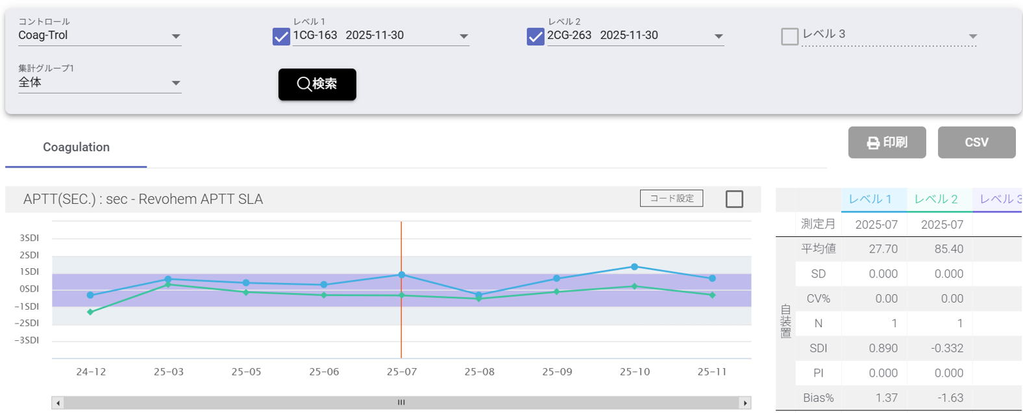Click the chart scrollbar right arrow
This screenshot has width=1023, height=413.
[745, 403]
